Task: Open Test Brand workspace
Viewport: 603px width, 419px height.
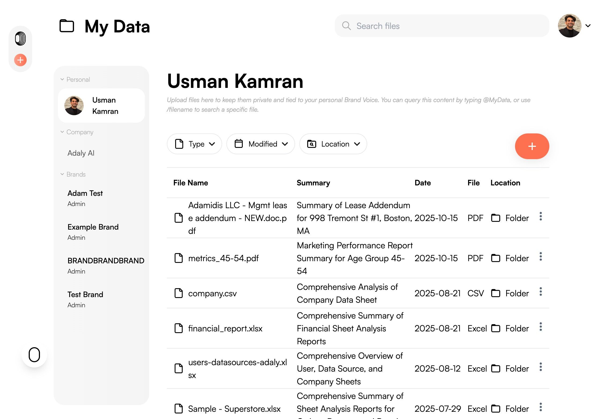Action: tap(85, 295)
